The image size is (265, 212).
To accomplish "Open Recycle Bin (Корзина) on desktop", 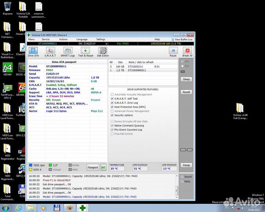I will (7, 8).
